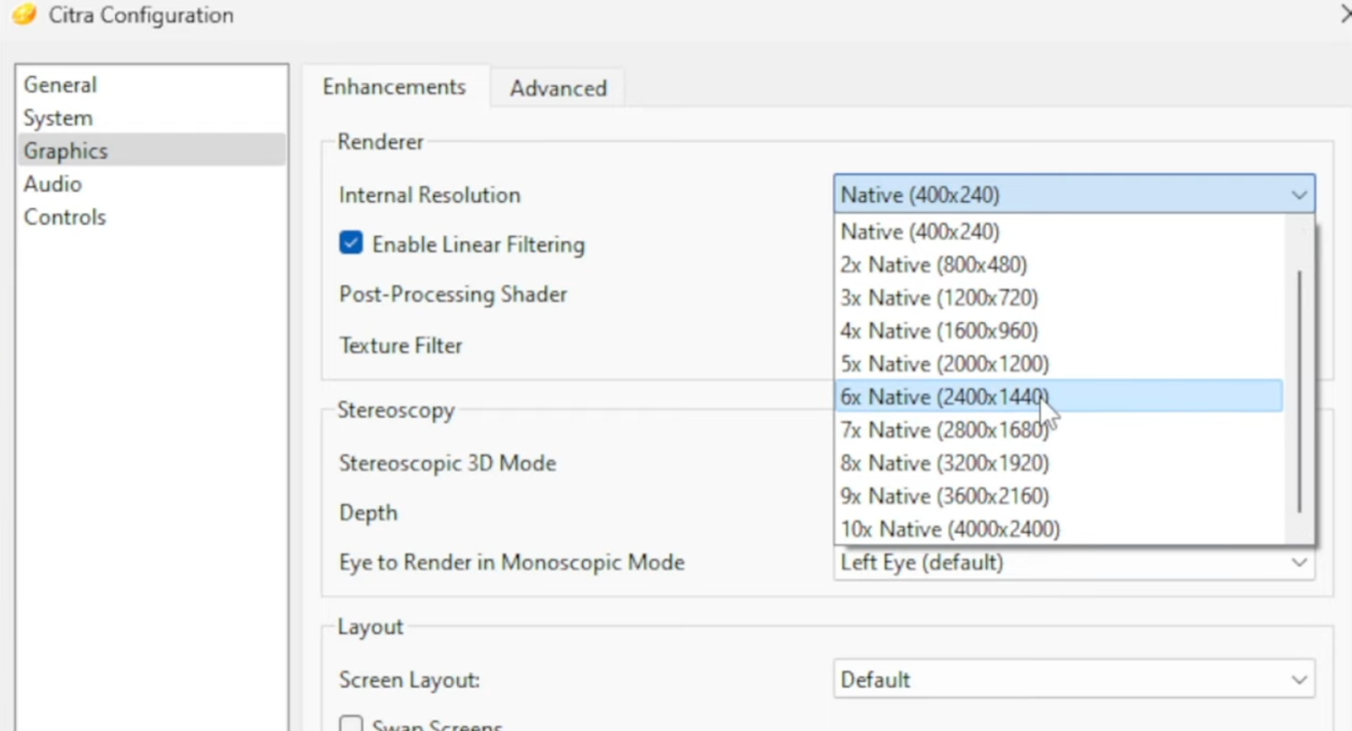Switch to the Advanced tab
1352x731 pixels.
[558, 88]
